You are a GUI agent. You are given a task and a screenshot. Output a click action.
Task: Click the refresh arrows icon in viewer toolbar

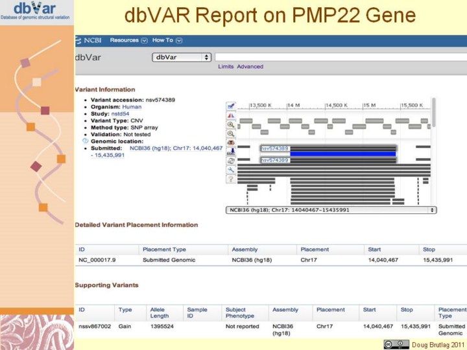click(230, 160)
